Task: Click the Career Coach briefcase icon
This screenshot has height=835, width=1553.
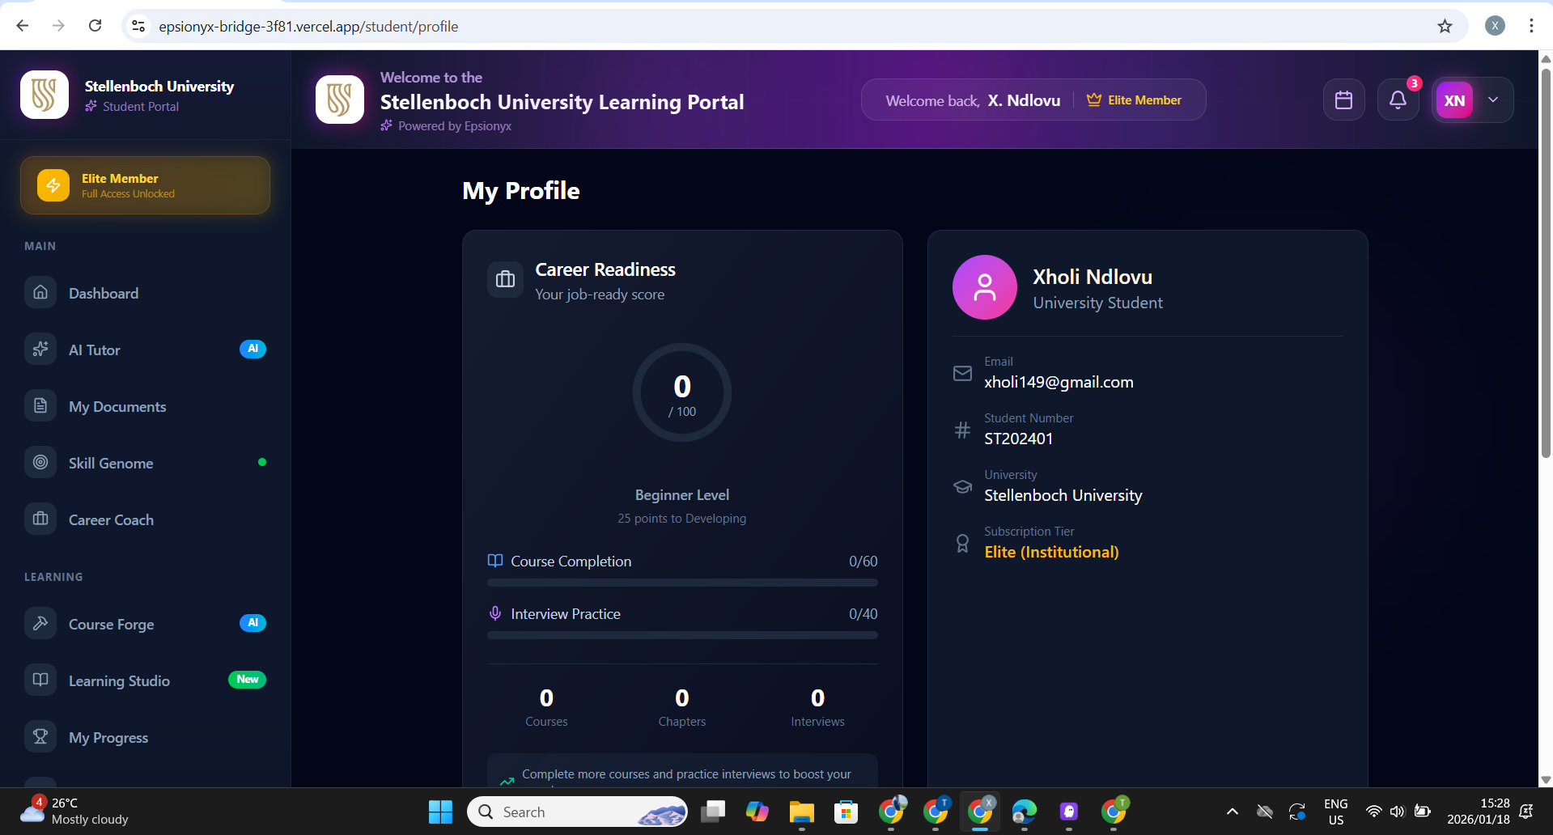Action: coord(40,519)
